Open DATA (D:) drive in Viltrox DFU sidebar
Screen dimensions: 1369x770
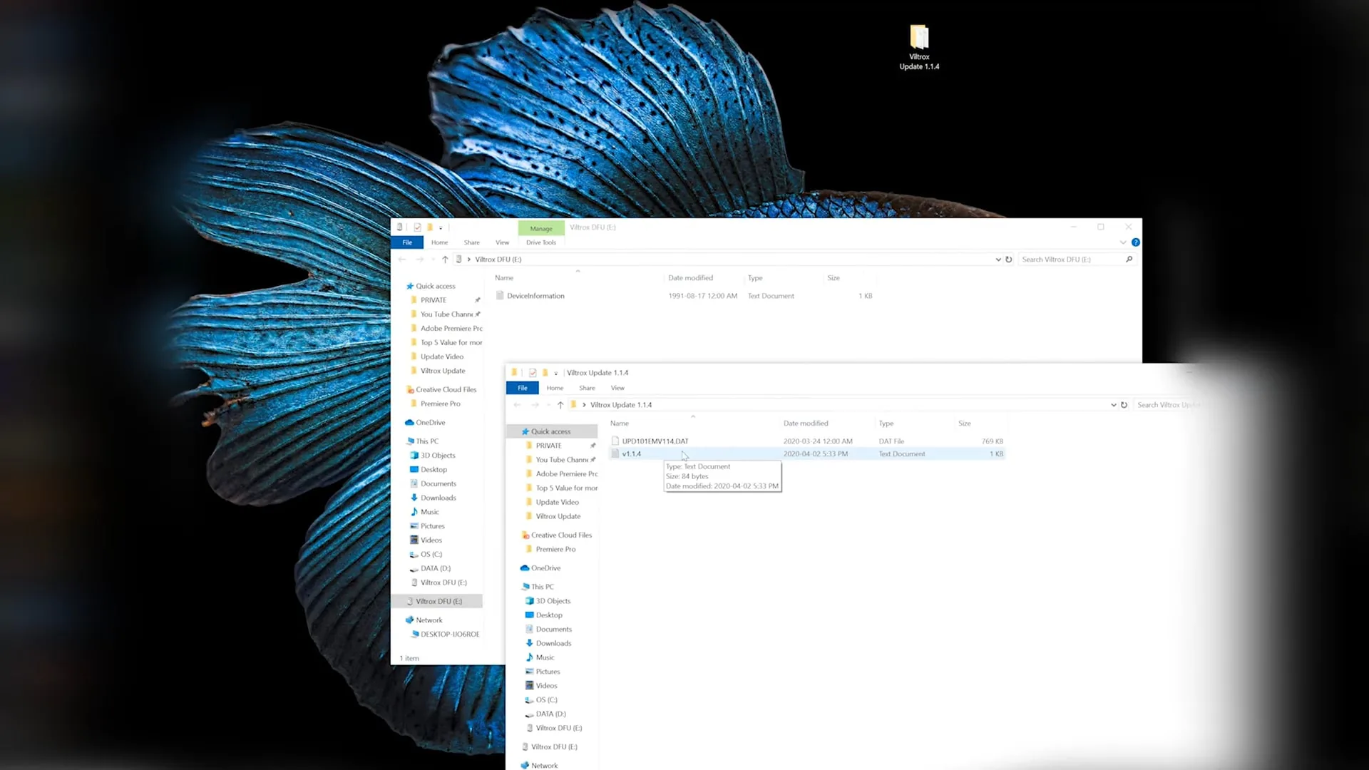pyautogui.click(x=436, y=569)
